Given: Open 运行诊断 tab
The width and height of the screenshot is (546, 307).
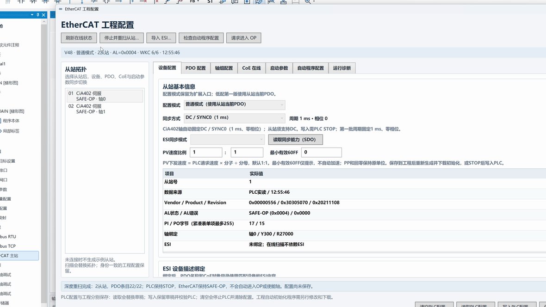Looking at the screenshot, I should pos(342,68).
